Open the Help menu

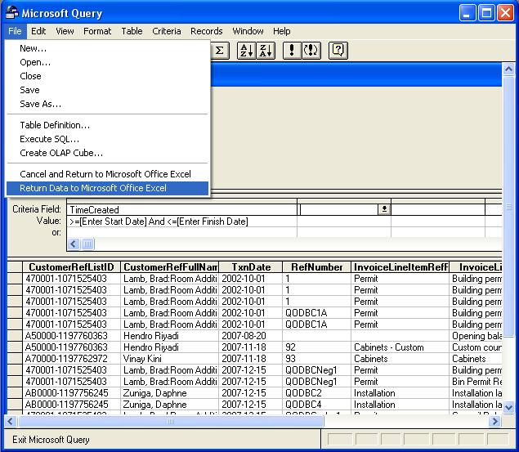point(282,31)
